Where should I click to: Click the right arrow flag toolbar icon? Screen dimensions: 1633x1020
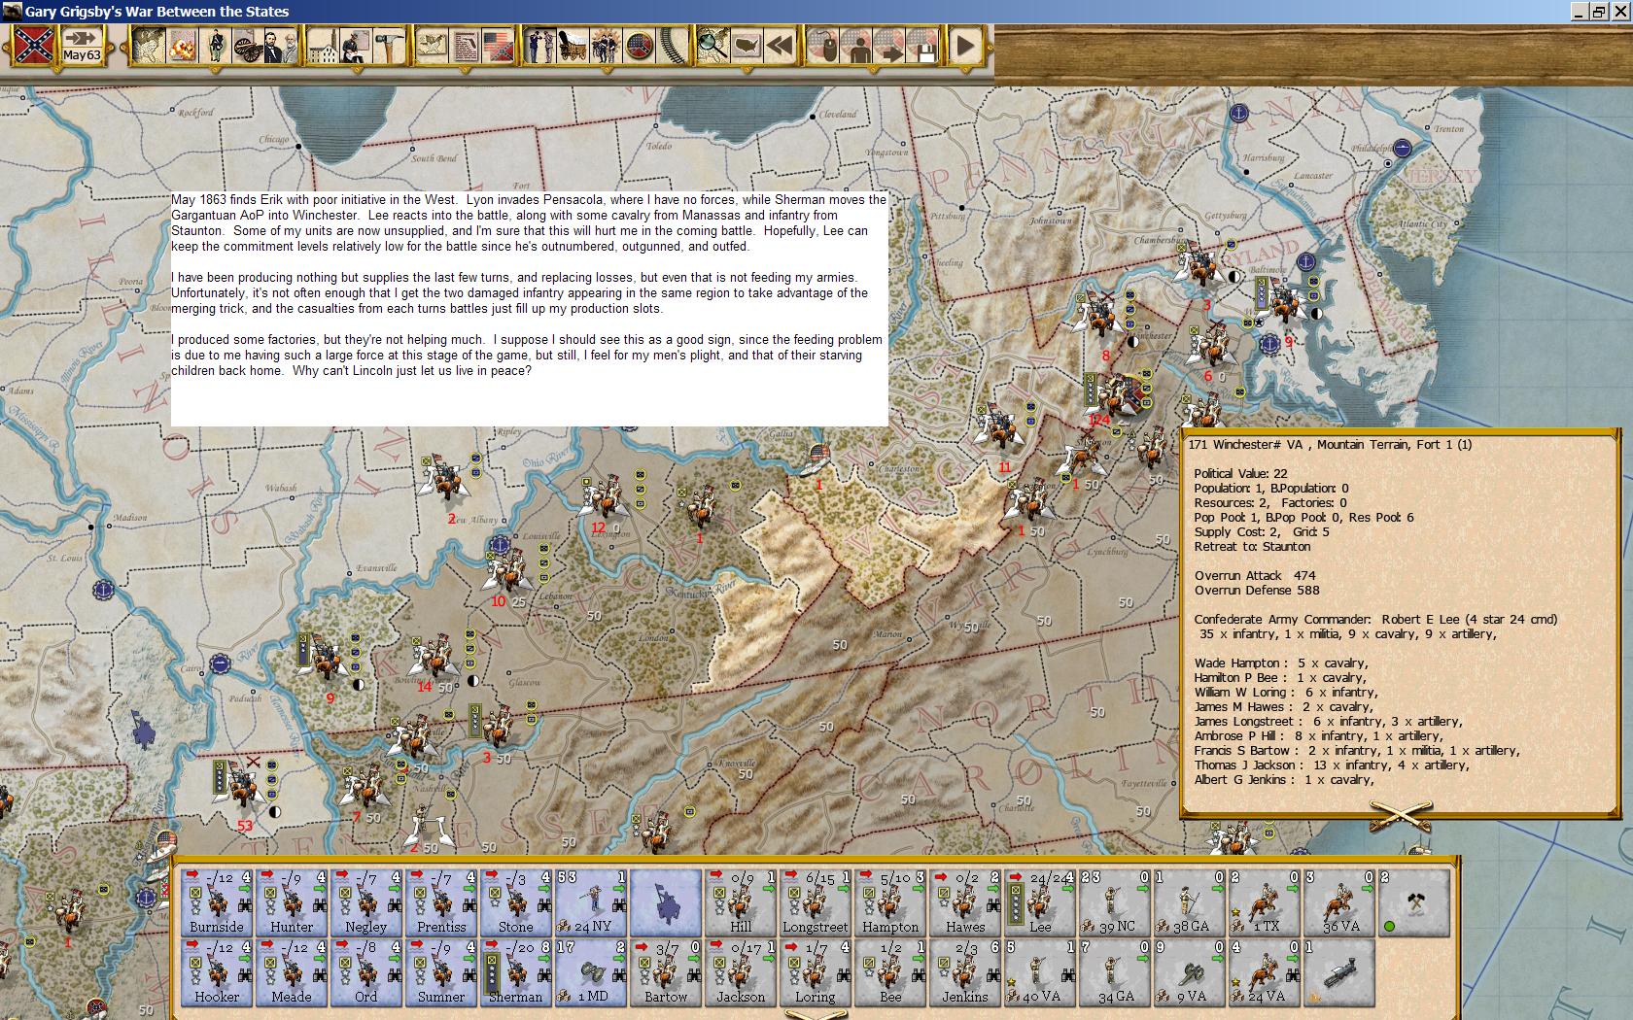coord(890,46)
